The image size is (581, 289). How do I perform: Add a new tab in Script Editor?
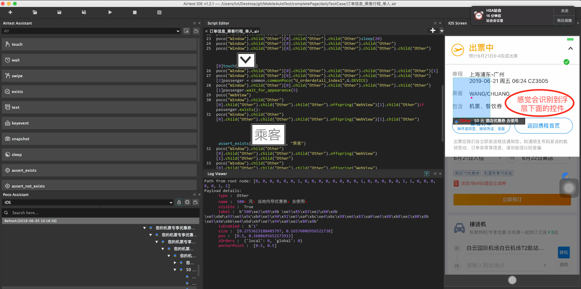click(433, 30)
